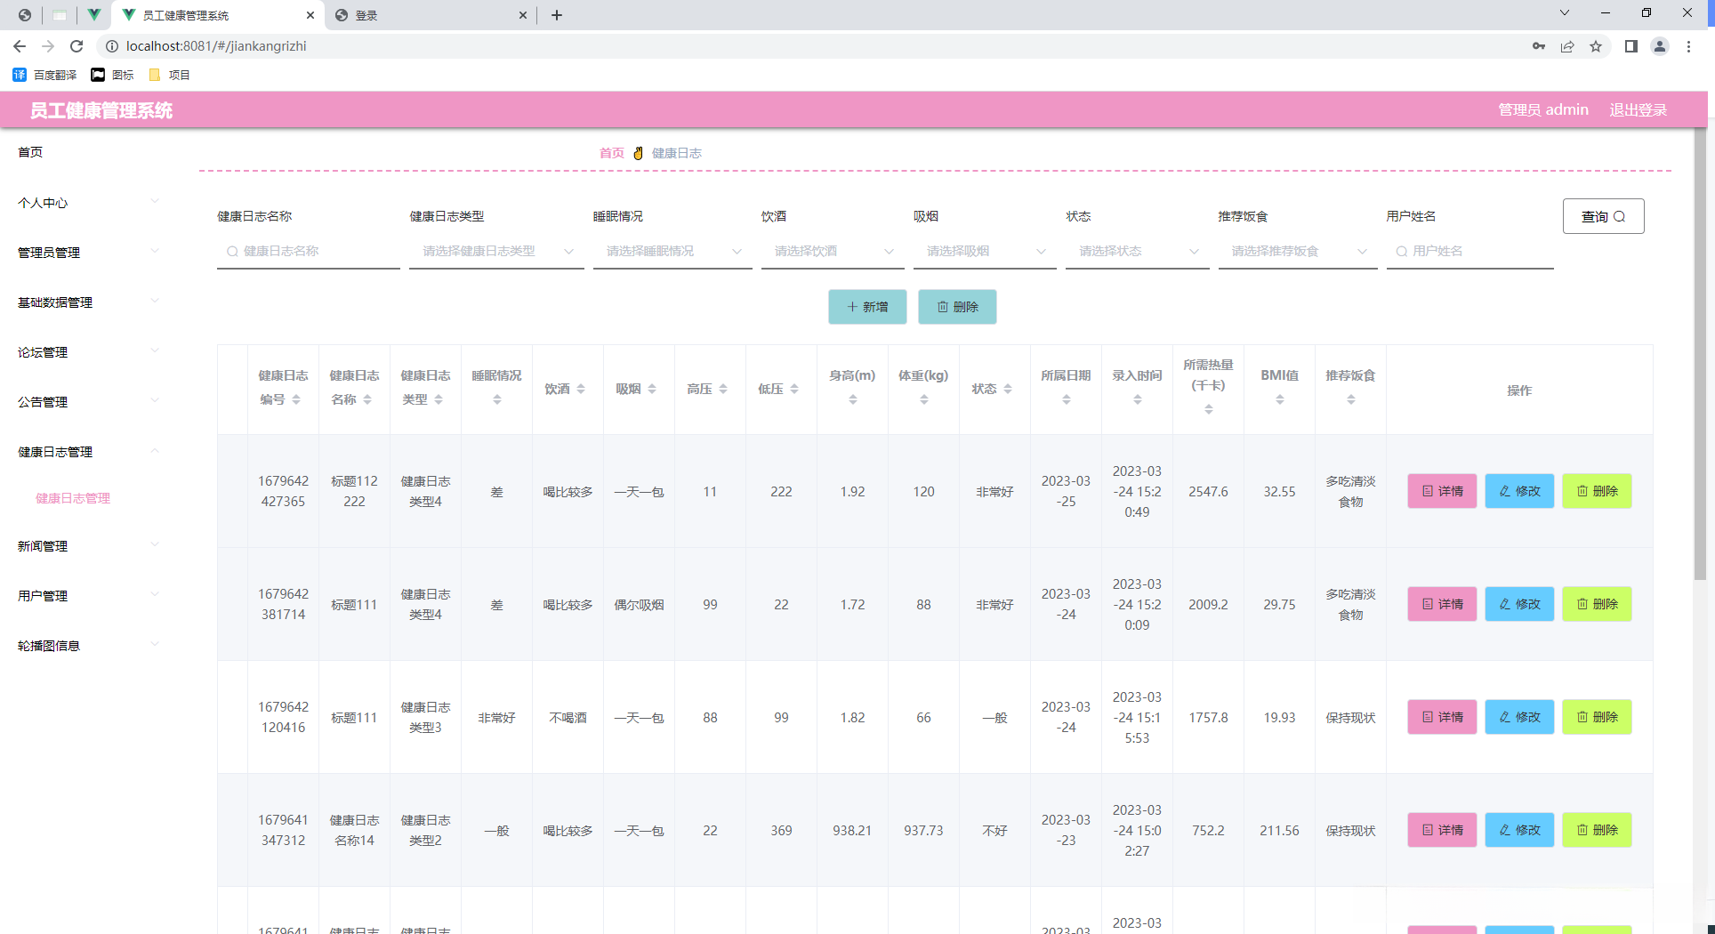
Task: Open the browser side panel
Action: tap(1631, 46)
